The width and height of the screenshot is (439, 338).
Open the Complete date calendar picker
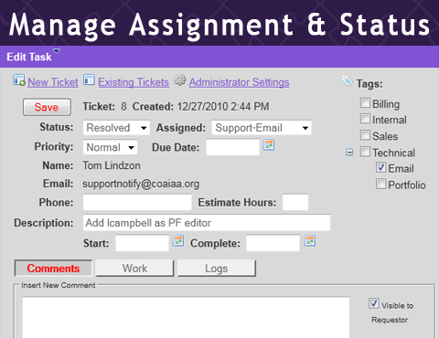point(310,241)
